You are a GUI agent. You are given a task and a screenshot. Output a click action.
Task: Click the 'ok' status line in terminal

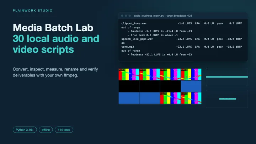(123, 43)
